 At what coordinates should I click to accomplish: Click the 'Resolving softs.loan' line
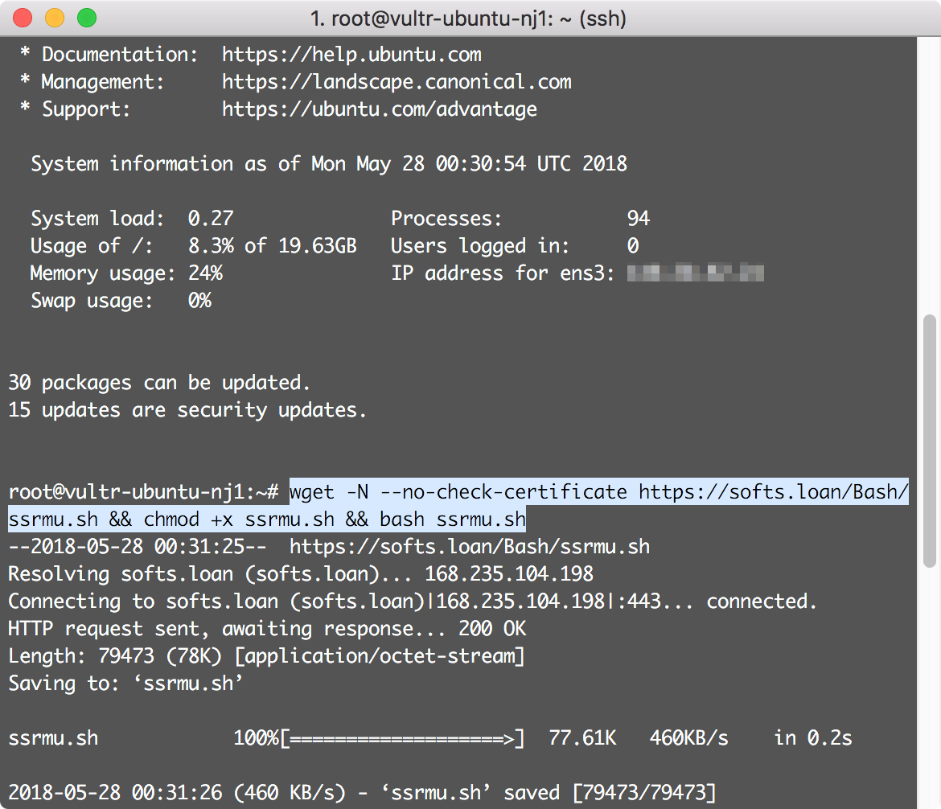coord(301,574)
